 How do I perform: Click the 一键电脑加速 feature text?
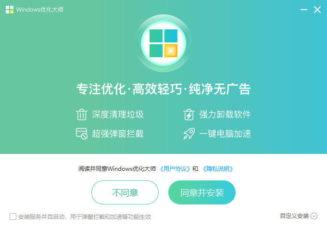tap(225, 134)
